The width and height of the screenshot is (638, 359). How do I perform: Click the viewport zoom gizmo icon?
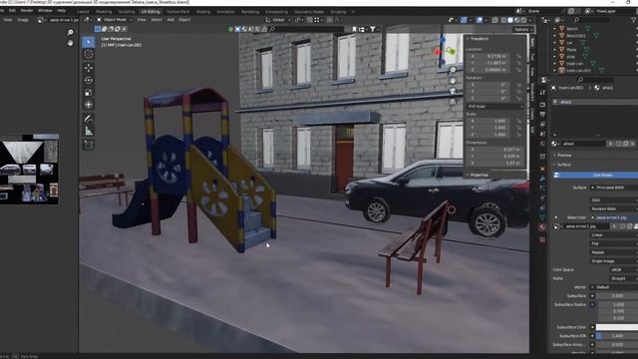click(453, 70)
